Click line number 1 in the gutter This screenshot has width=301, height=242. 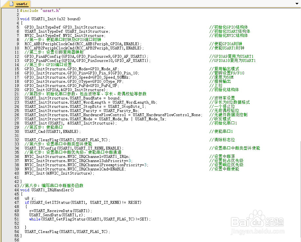tap(18, 11)
